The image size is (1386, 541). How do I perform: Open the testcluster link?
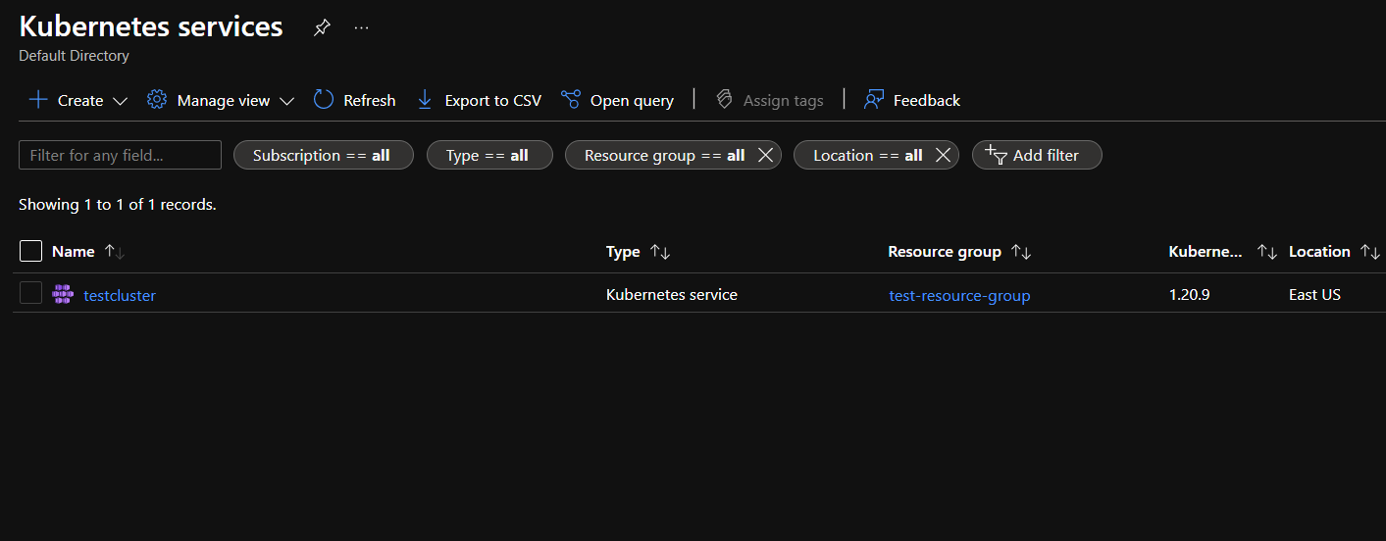[x=120, y=295]
